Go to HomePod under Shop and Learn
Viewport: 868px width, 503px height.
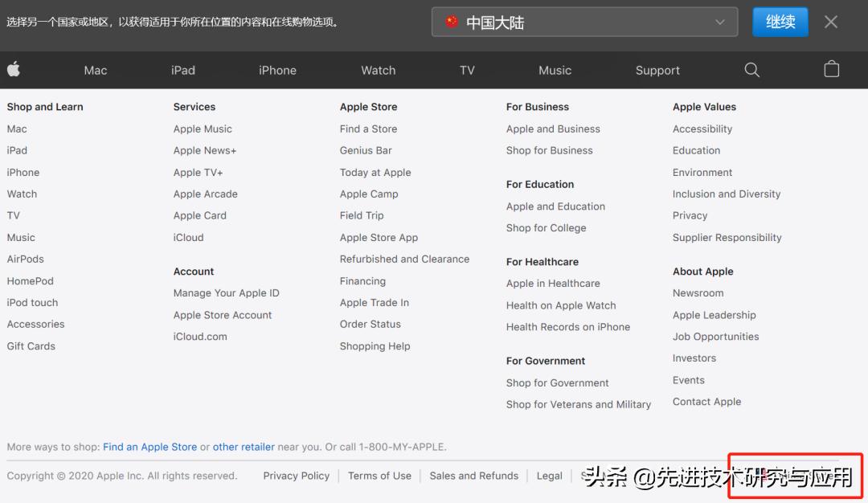pos(30,281)
